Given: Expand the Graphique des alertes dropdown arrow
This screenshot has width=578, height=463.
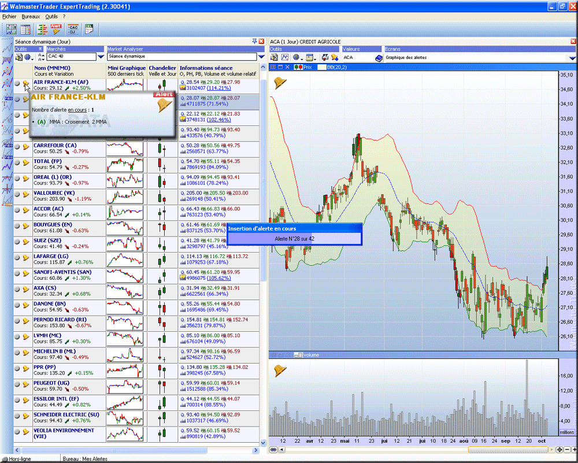Looking at the screenshot, I should coord(572,58).
